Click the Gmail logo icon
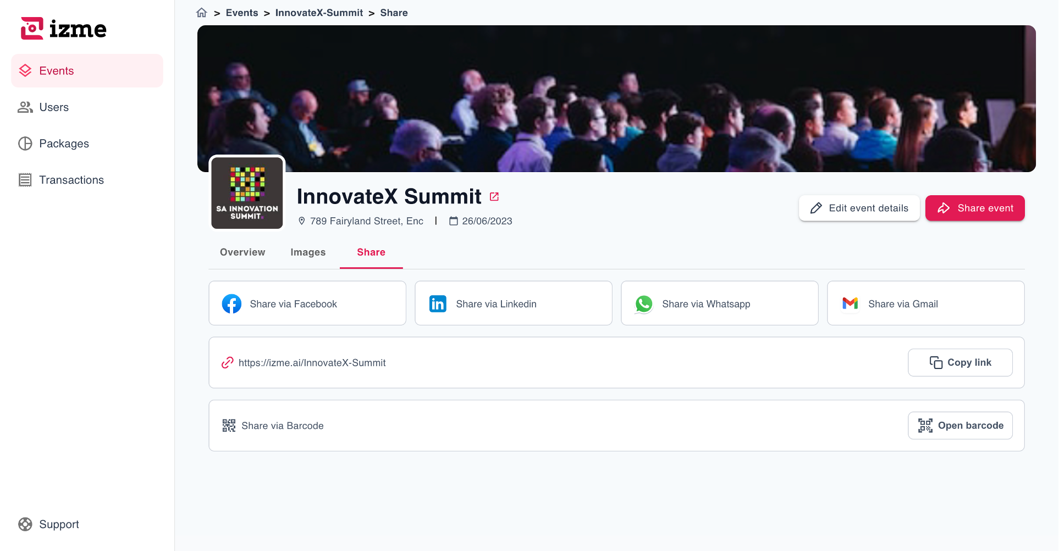Screen dimensions: 1059x551 point(850,304)
